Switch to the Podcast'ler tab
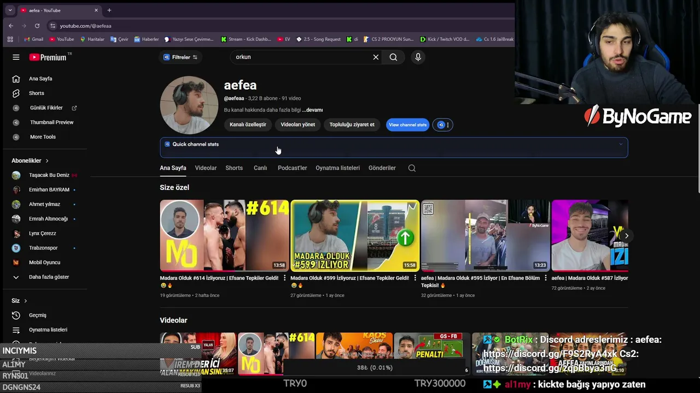700x393 pixels. pyautogui.click(x=292, y=168)
